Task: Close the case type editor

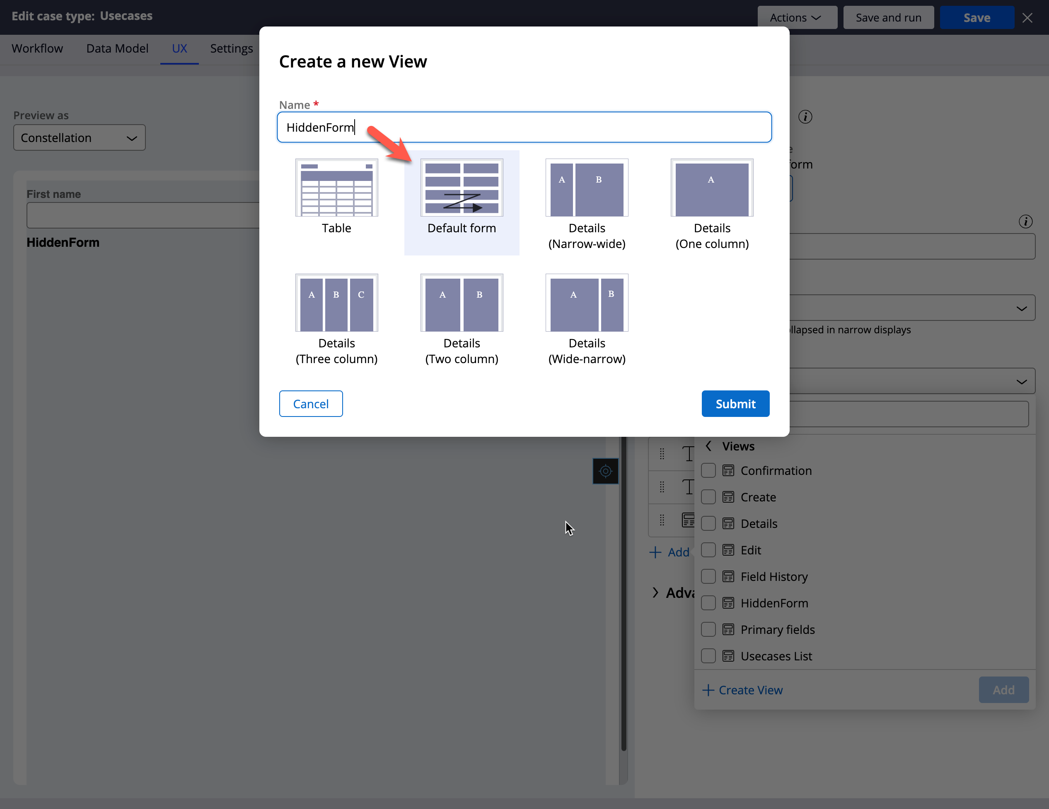Action: [x=1027, y=18]
